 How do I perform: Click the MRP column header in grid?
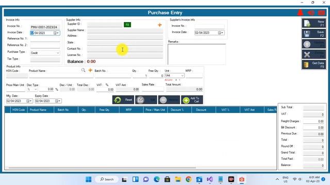131,109
